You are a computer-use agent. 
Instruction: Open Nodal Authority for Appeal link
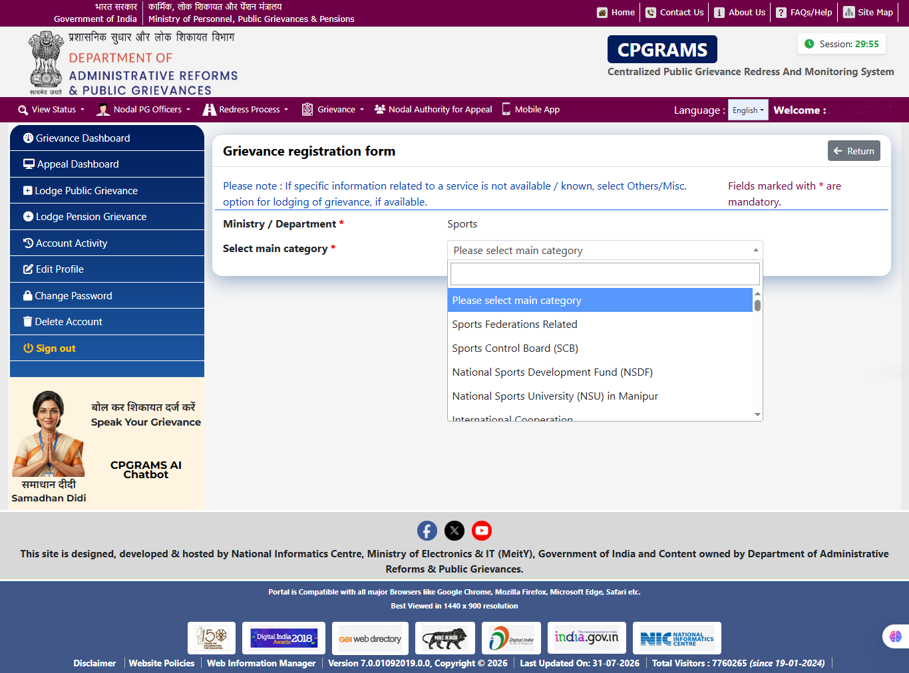[x=433, y=110]
